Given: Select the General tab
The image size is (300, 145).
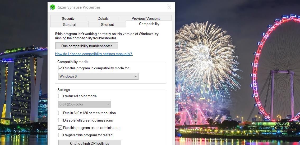Looking at the screenshot, I should coord(69,25).
